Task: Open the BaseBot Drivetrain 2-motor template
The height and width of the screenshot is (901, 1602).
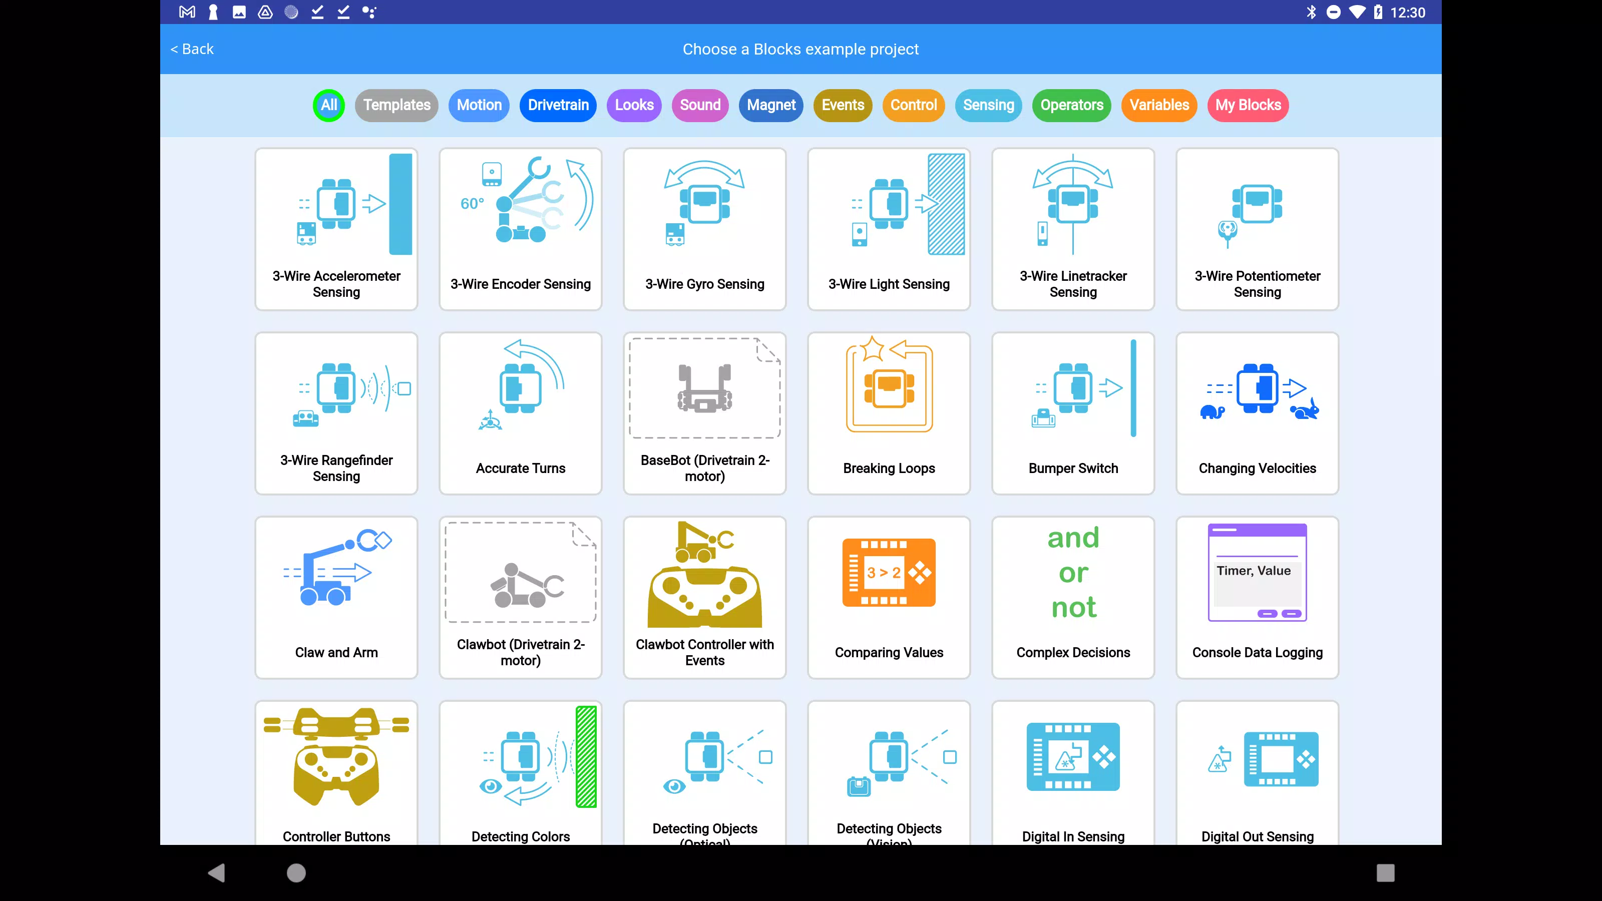Action: (x=704, y=413)
